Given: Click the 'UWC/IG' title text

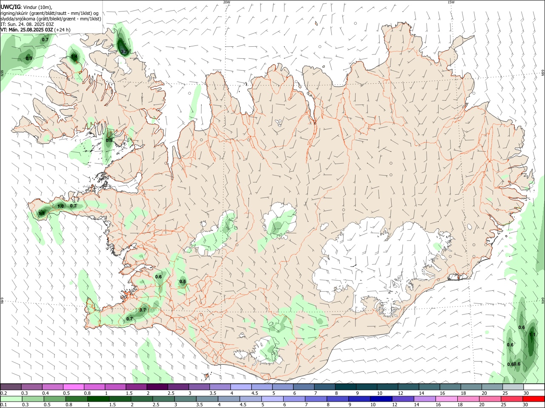Looking at the screenshot, I should (x=10, y=7).
